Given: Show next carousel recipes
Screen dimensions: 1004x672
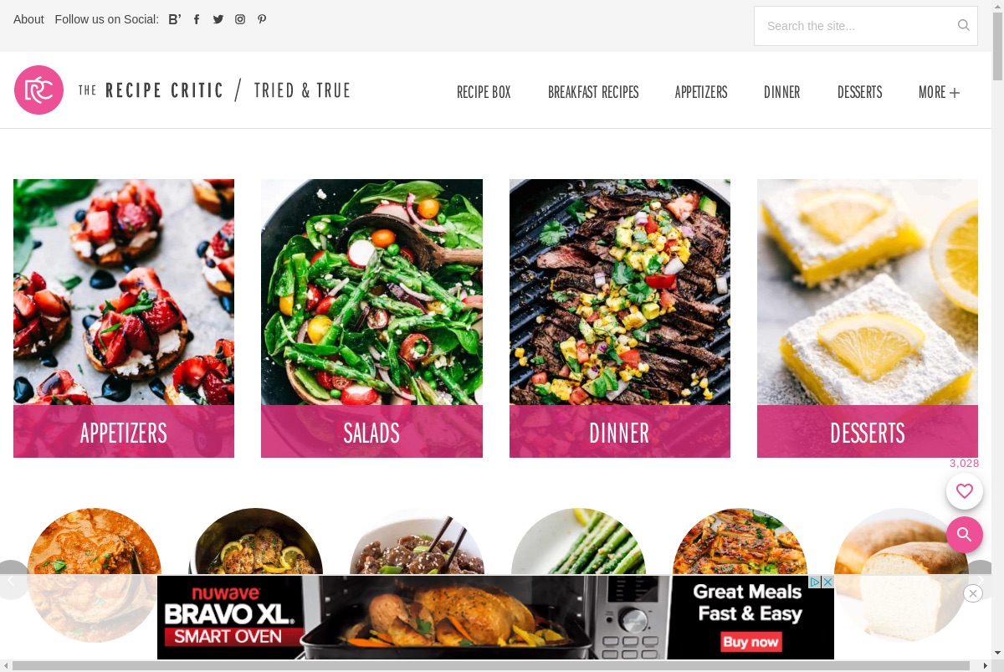Looking at the screenshot, I should point(981,579).
